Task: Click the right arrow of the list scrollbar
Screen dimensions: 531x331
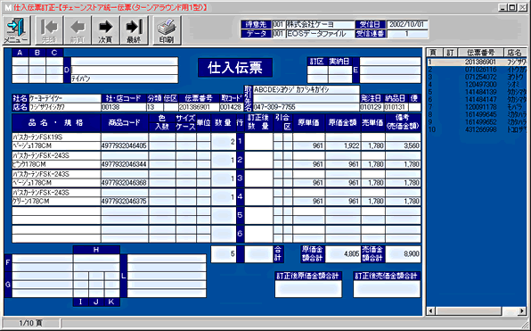Action: 522,311
